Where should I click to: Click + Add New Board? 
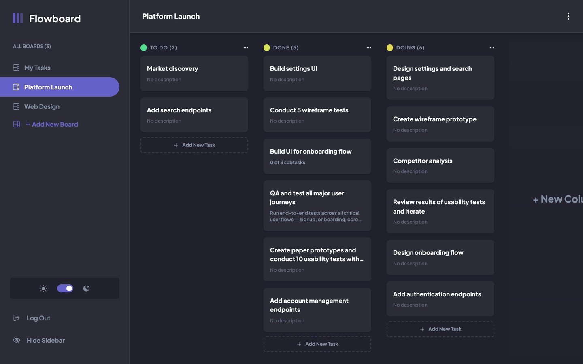pos(52,124)
